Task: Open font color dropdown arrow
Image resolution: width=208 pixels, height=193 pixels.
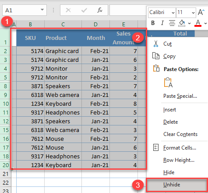Action: click(x=205, y=23)
